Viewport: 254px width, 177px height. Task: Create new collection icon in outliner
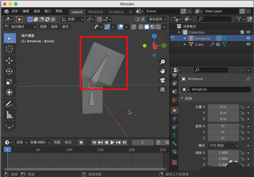click(x=250, y=19)
